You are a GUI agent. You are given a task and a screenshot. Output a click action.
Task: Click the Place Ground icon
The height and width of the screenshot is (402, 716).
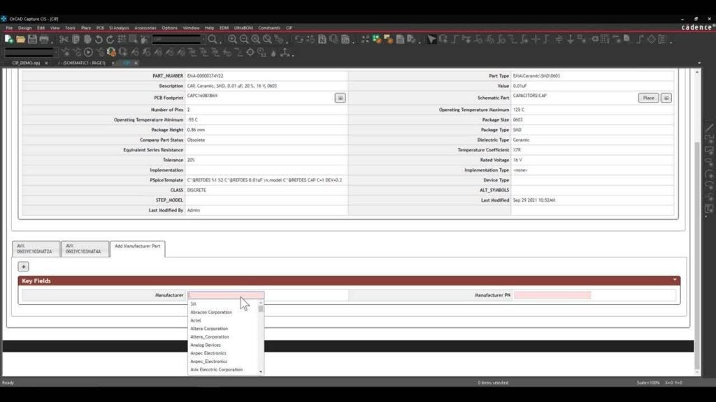tap(571, 40)
